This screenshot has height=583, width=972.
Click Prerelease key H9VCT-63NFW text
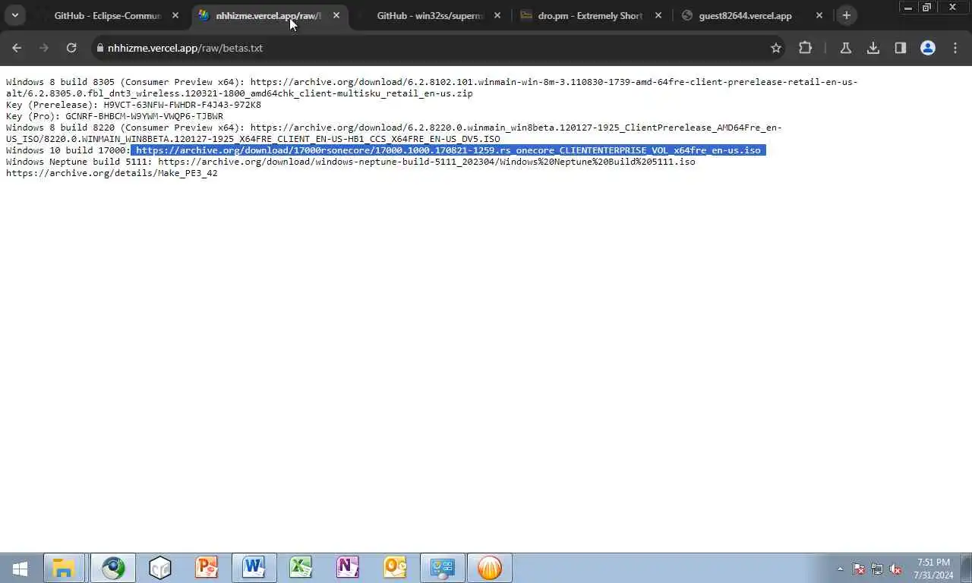pyautogui.click(x=182, y=105)
